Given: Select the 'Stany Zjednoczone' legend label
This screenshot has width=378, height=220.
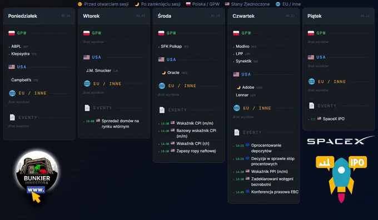Looking at the screenshot, I should coord(251,4).
